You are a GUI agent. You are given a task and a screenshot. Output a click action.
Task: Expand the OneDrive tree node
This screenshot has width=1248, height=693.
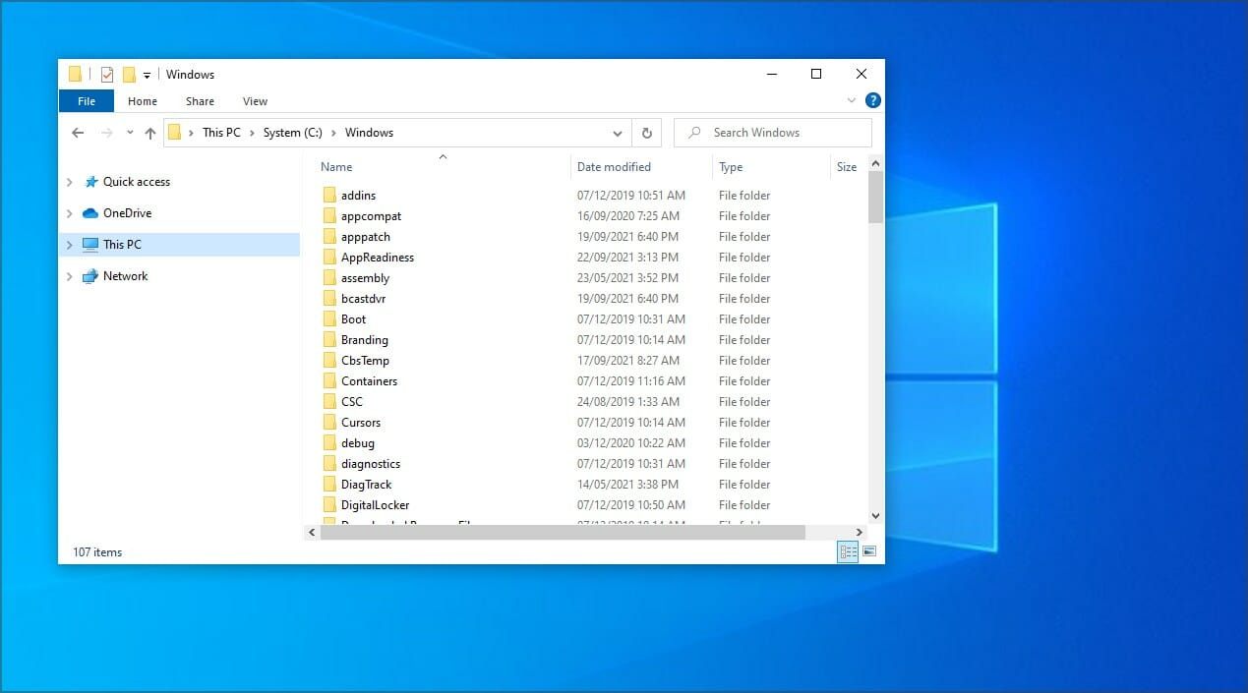tap(69, 213)
